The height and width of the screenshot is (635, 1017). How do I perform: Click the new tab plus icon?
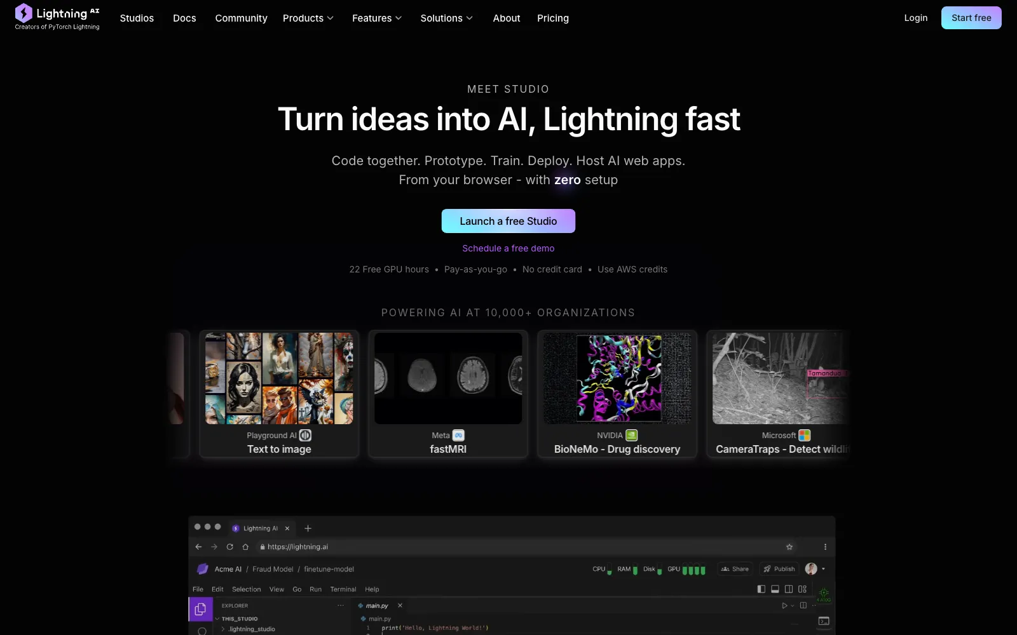(308, 528)
